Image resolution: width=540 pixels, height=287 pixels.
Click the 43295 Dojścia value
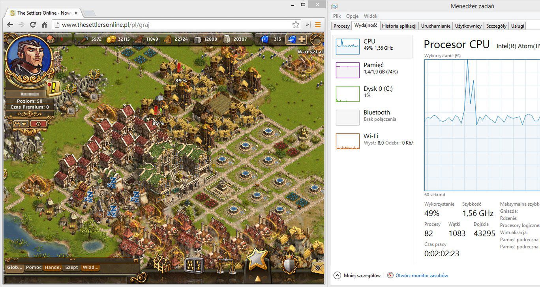484,233
